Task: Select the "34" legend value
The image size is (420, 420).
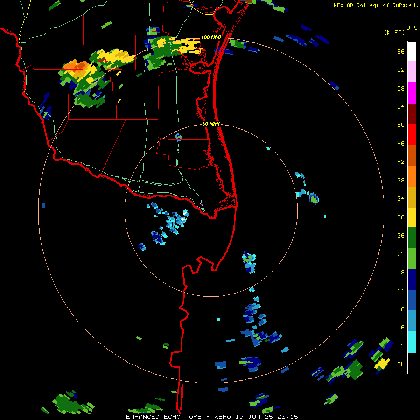Action: pos(401,199)
